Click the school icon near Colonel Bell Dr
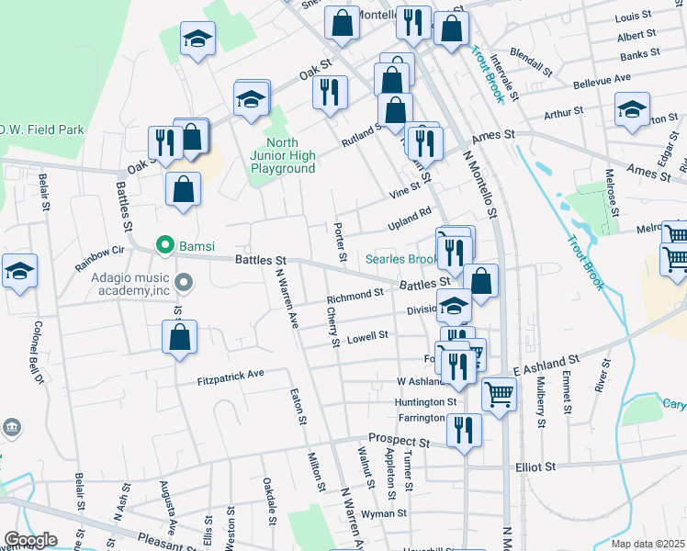 [19, 275]
